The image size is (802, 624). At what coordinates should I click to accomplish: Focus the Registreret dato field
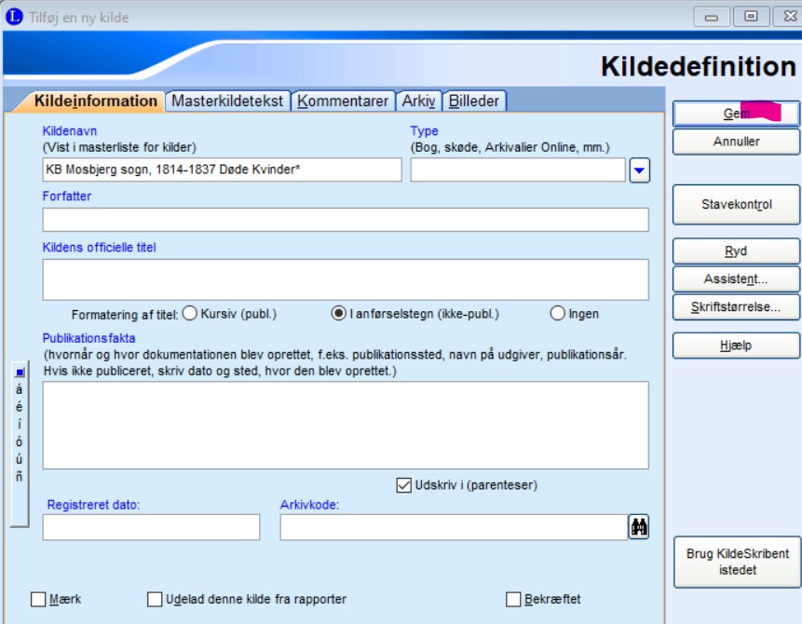tap(152, 527)
